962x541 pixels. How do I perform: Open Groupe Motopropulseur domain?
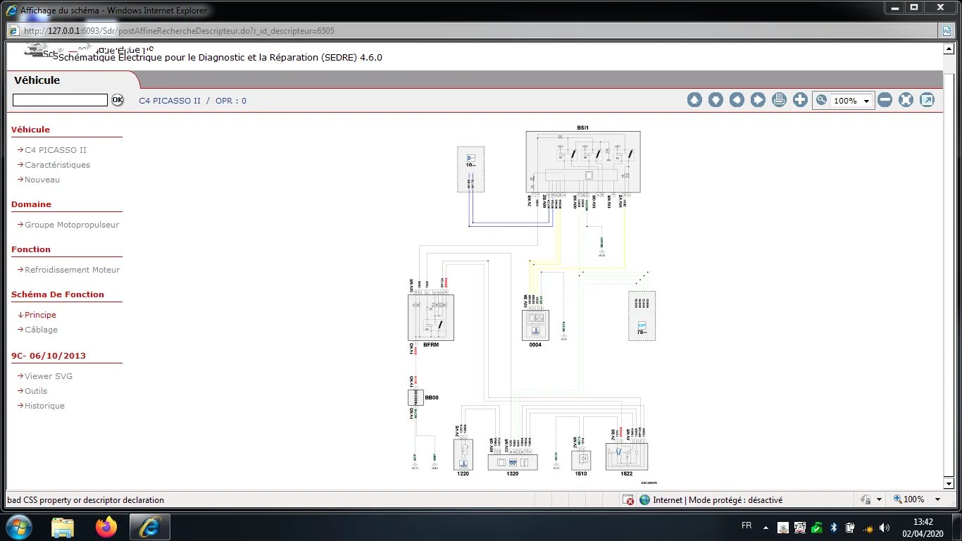(72, 225)
